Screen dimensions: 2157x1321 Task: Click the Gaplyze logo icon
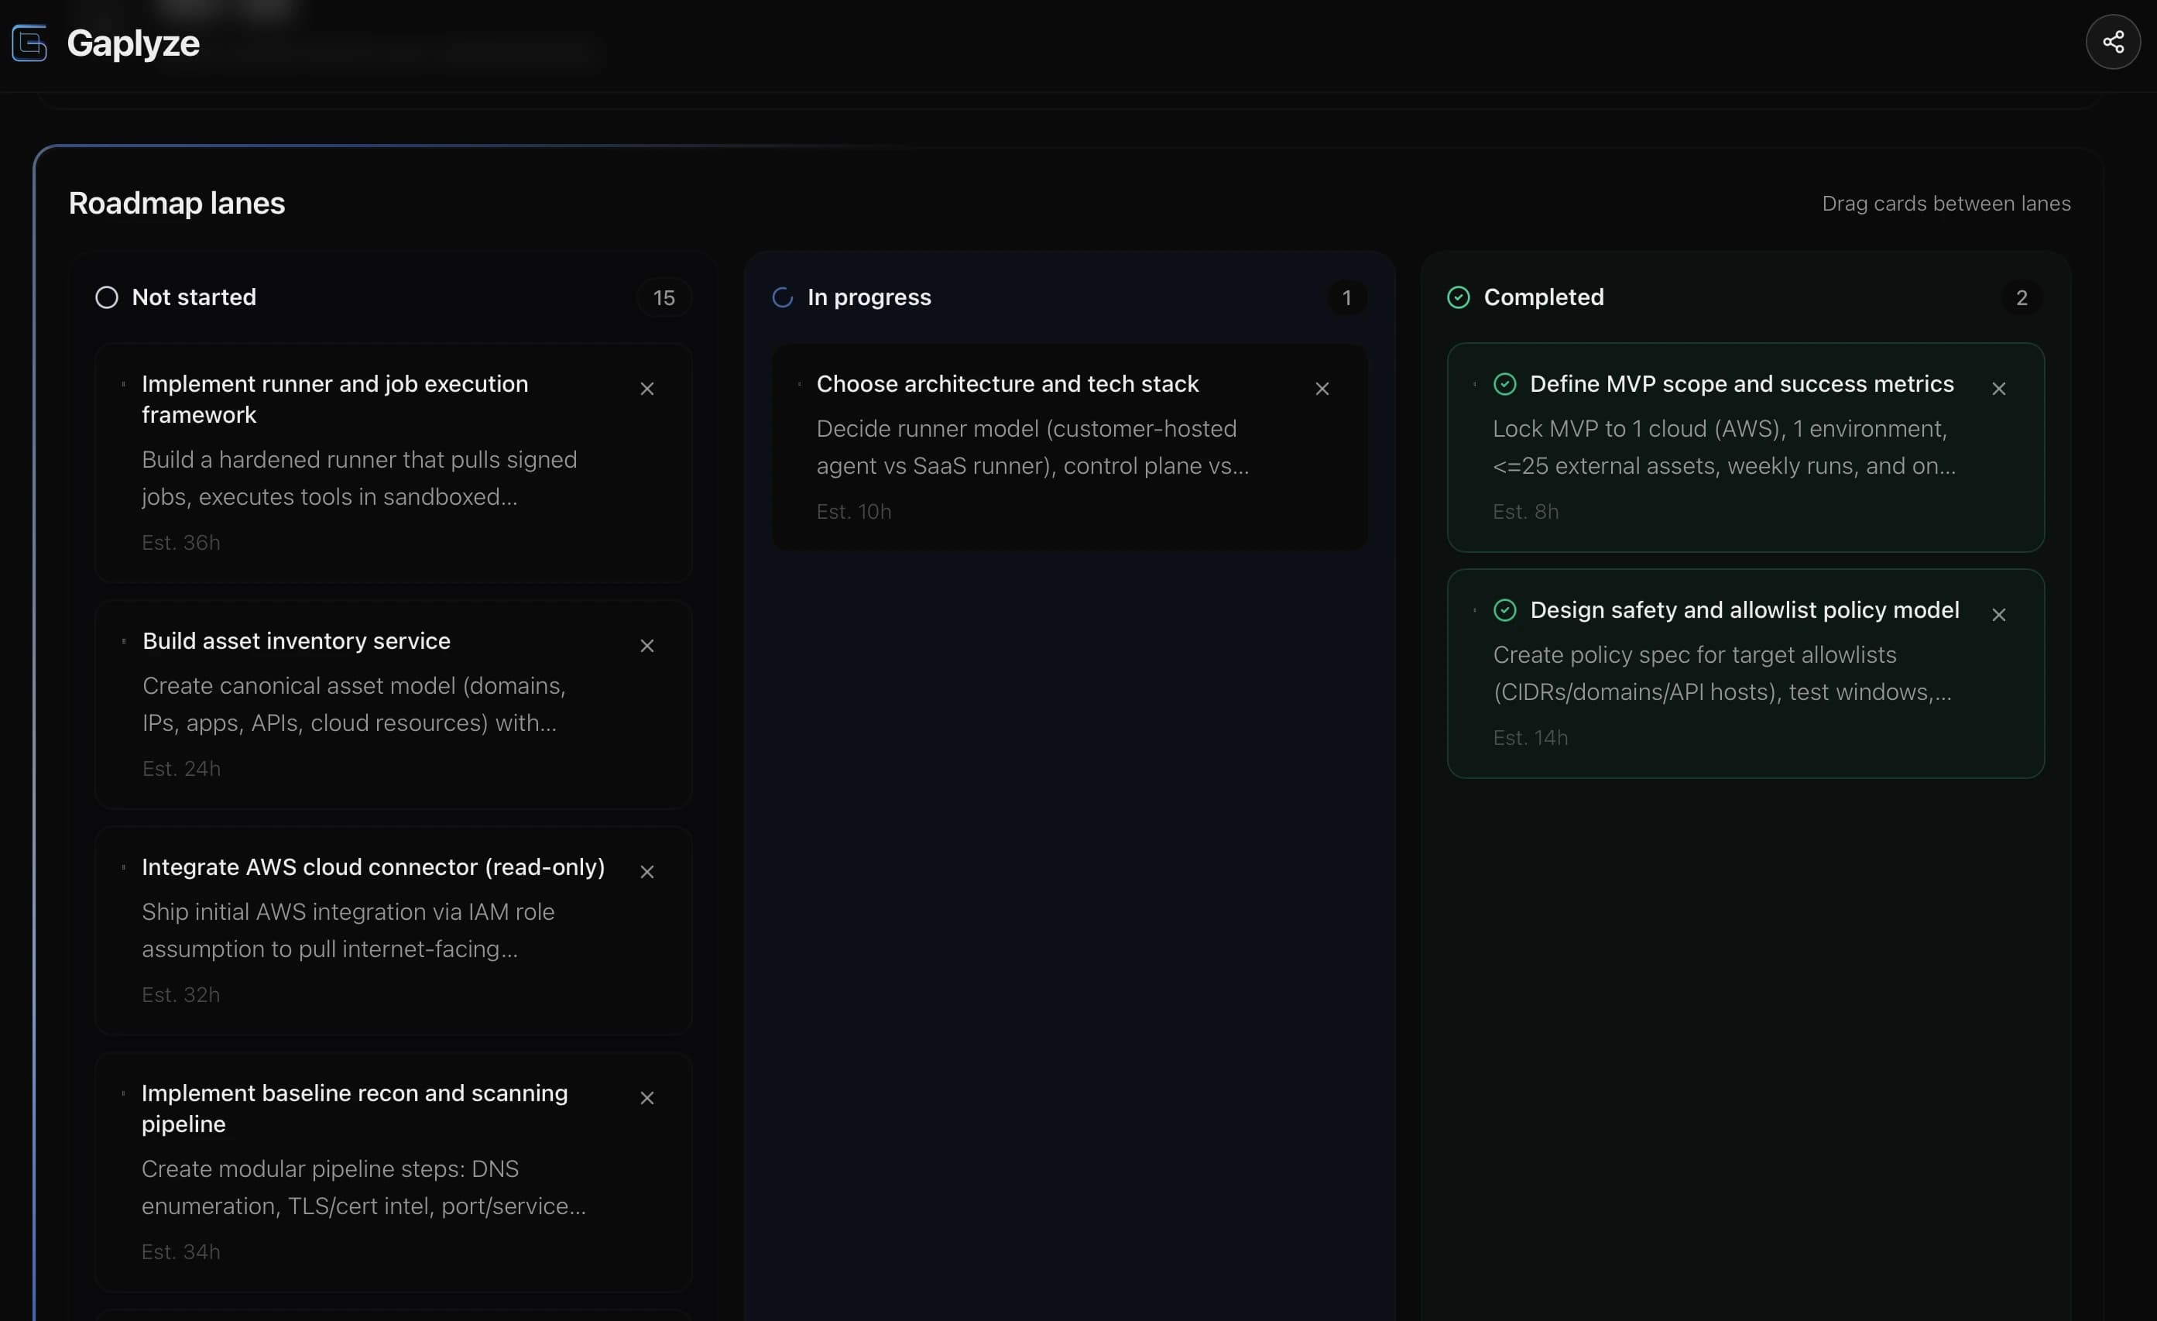pos(29,43)
